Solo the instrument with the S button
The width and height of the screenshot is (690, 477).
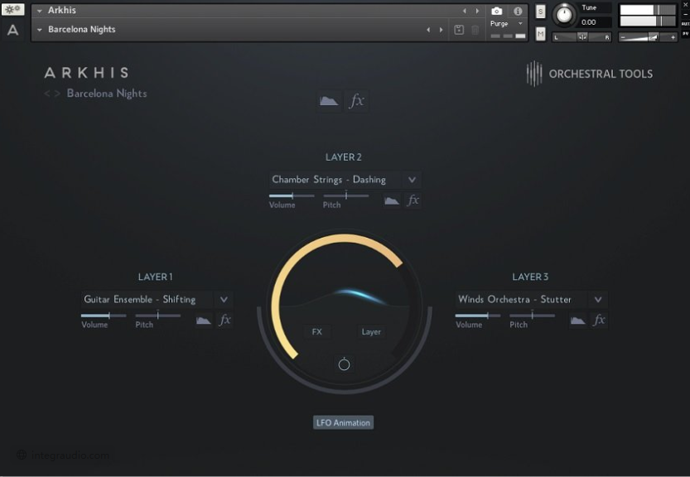pos(540,12)
